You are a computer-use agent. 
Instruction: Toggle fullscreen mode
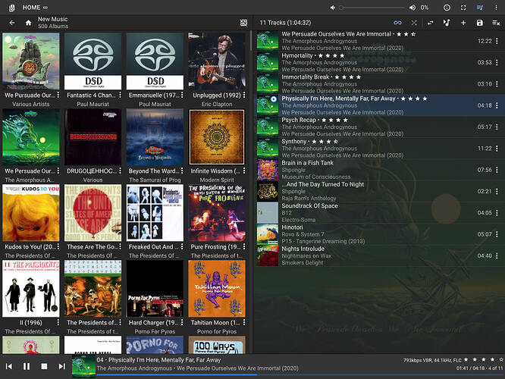coord(463,8)
